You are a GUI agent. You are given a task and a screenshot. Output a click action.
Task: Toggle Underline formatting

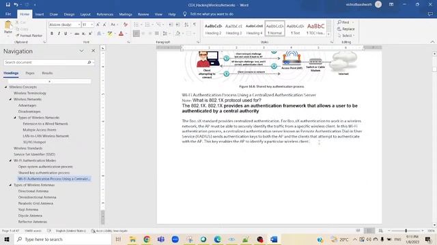point(66,33)
